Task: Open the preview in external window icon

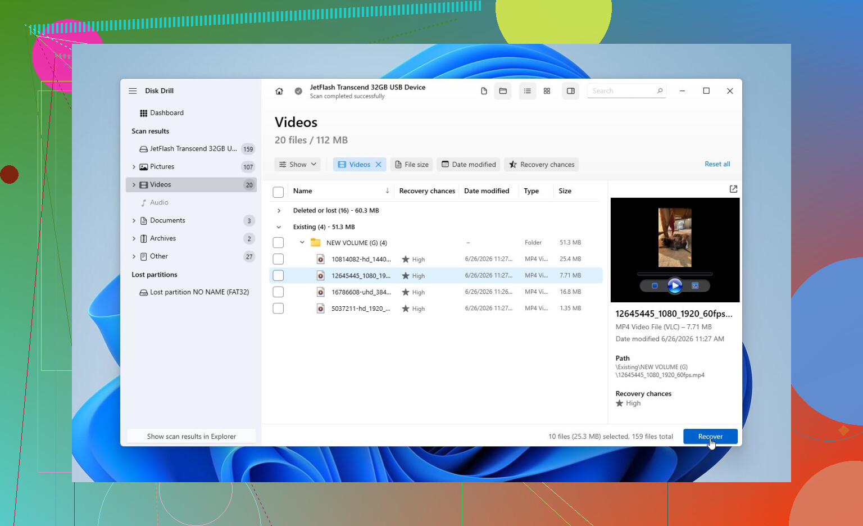Action: 733,189
